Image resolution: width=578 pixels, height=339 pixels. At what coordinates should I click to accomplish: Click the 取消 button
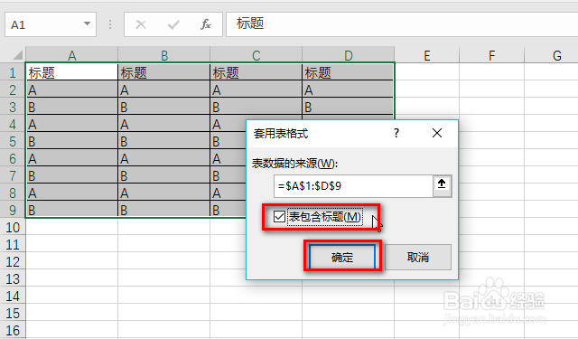[x=418, y=257]
